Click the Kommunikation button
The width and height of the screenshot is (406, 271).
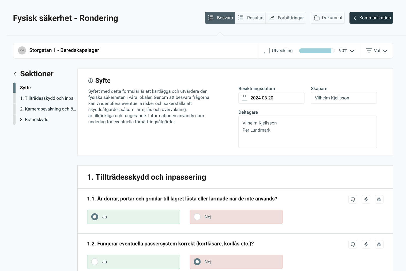click(x=371, y=18)
